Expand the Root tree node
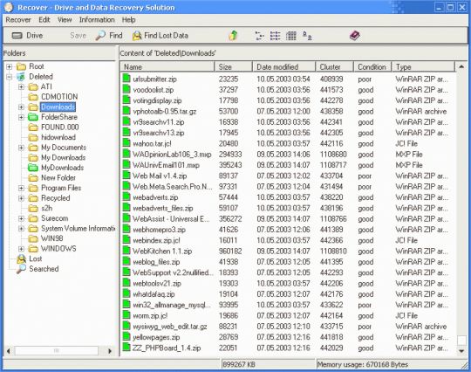 point(10,66)
